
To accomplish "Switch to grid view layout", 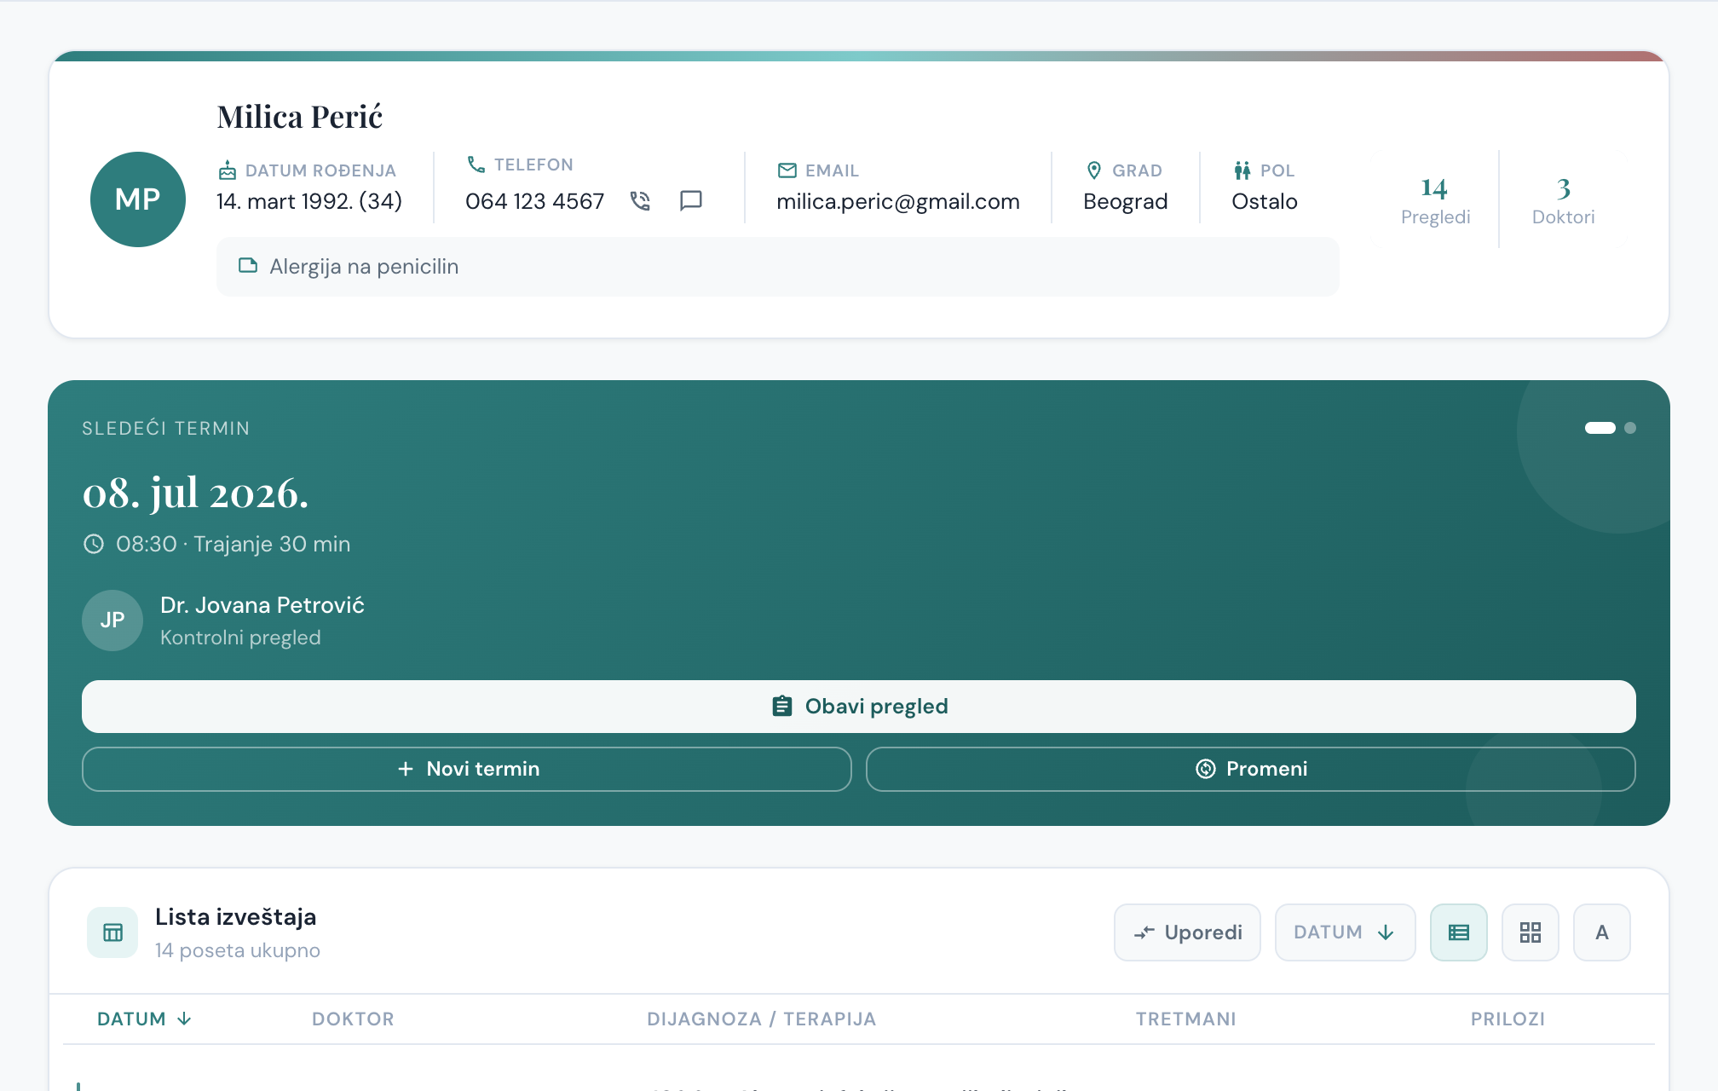I will (x=1531, y=932).
